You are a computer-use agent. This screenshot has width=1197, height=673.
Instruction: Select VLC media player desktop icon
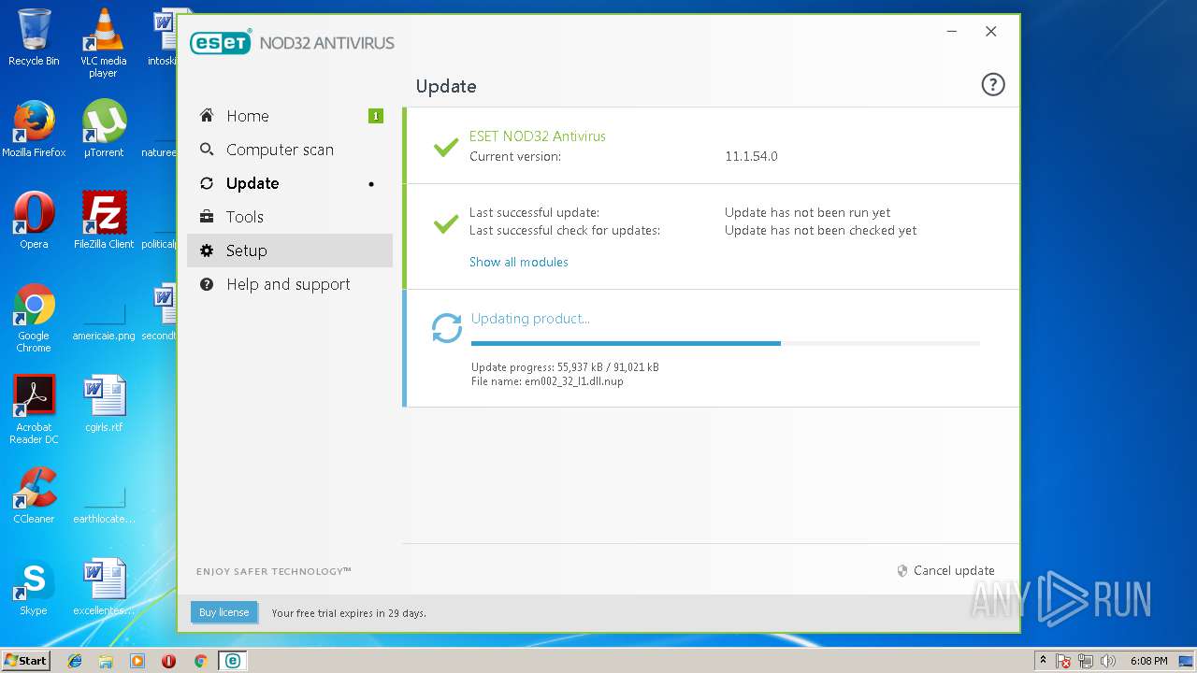click(x=103, y=43)
